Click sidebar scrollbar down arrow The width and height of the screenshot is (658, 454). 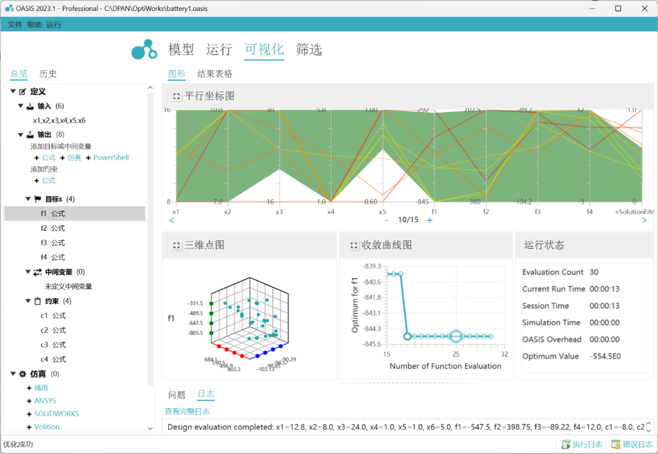pyautogui.click(x=150, y=428)
